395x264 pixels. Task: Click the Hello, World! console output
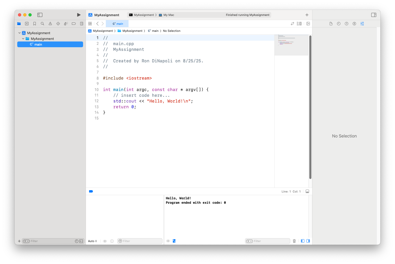click(178, 198)
